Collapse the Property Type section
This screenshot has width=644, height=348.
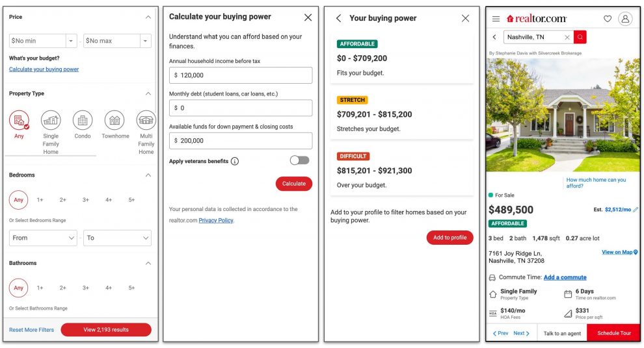click(x=148, y=93)
